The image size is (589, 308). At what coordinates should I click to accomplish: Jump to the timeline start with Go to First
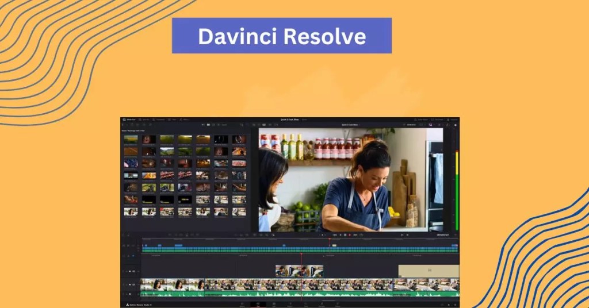335,235
